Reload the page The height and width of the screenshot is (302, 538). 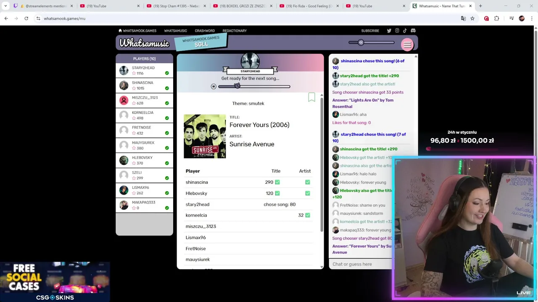coord(26,18)
